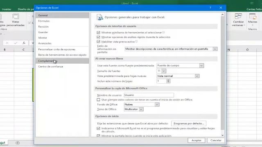This screenshot has width=262, height=147.
Task: Toggle Indicarme si Excel no es predeterminado checkbox
Action: coord(98,128)
